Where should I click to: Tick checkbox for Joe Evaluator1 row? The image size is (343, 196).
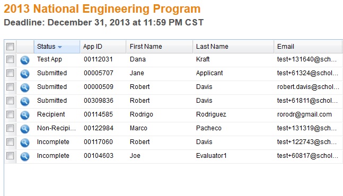click(x=10, y=156)
